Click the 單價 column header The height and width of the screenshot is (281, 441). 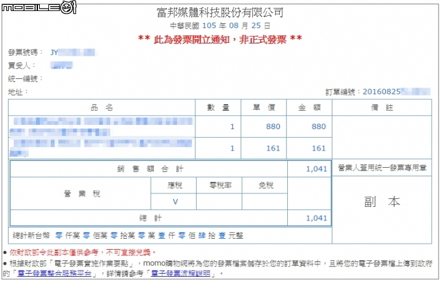click(x=264, y=108)
